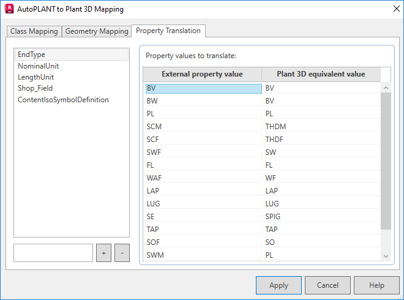This screenshot has height=300, width=404.
Task: Select the Shop_Field property
Action: click(36, 88)
